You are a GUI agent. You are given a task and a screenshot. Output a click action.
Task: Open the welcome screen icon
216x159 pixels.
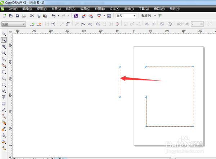click(109, 16)
